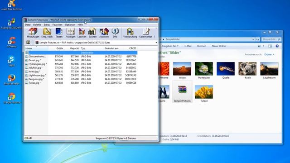Image resolution: width=290 pixels, height=163 pixels.
Task: Click the Kommentar toolbar icon
Action: [146, 33]
